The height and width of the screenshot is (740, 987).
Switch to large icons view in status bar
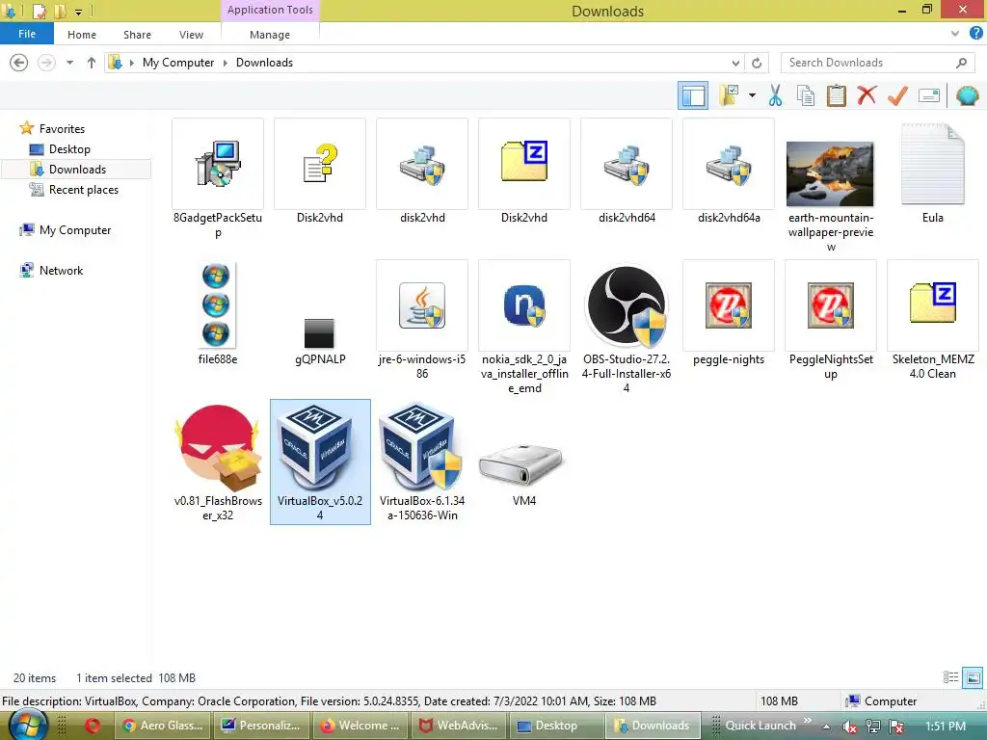[x=973, y=677]
